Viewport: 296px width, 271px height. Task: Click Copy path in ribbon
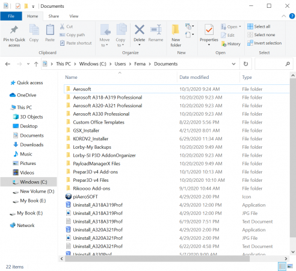tap(72, 35)
